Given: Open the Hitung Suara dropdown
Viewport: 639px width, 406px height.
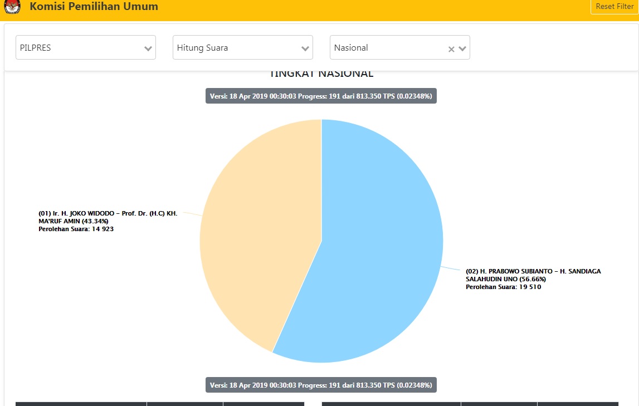Looking at the screenshot, I should tap(235, 48).
